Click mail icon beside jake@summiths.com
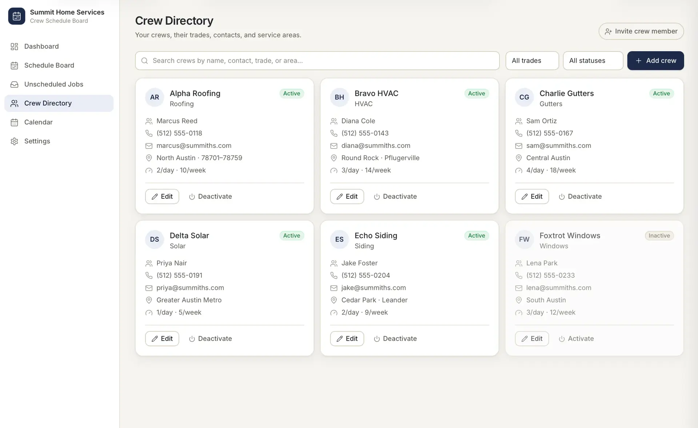The width and height of the screenshot is (698, 428). click(334, 288)
